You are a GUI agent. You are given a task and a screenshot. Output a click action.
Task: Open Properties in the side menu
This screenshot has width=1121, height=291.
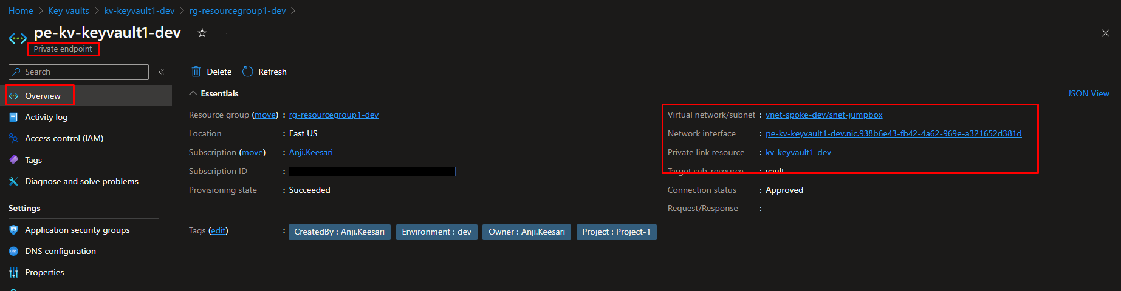pyautogui.click(x=44, y=272)
